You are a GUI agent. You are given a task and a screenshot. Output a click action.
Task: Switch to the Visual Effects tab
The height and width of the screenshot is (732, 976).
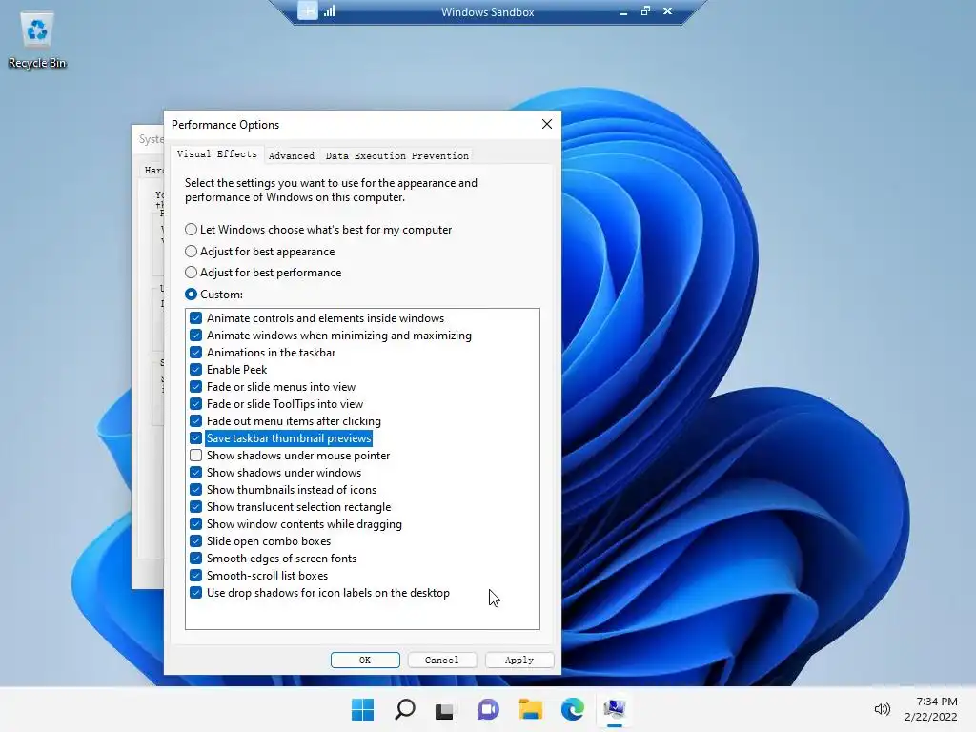(x=216, y=153)
